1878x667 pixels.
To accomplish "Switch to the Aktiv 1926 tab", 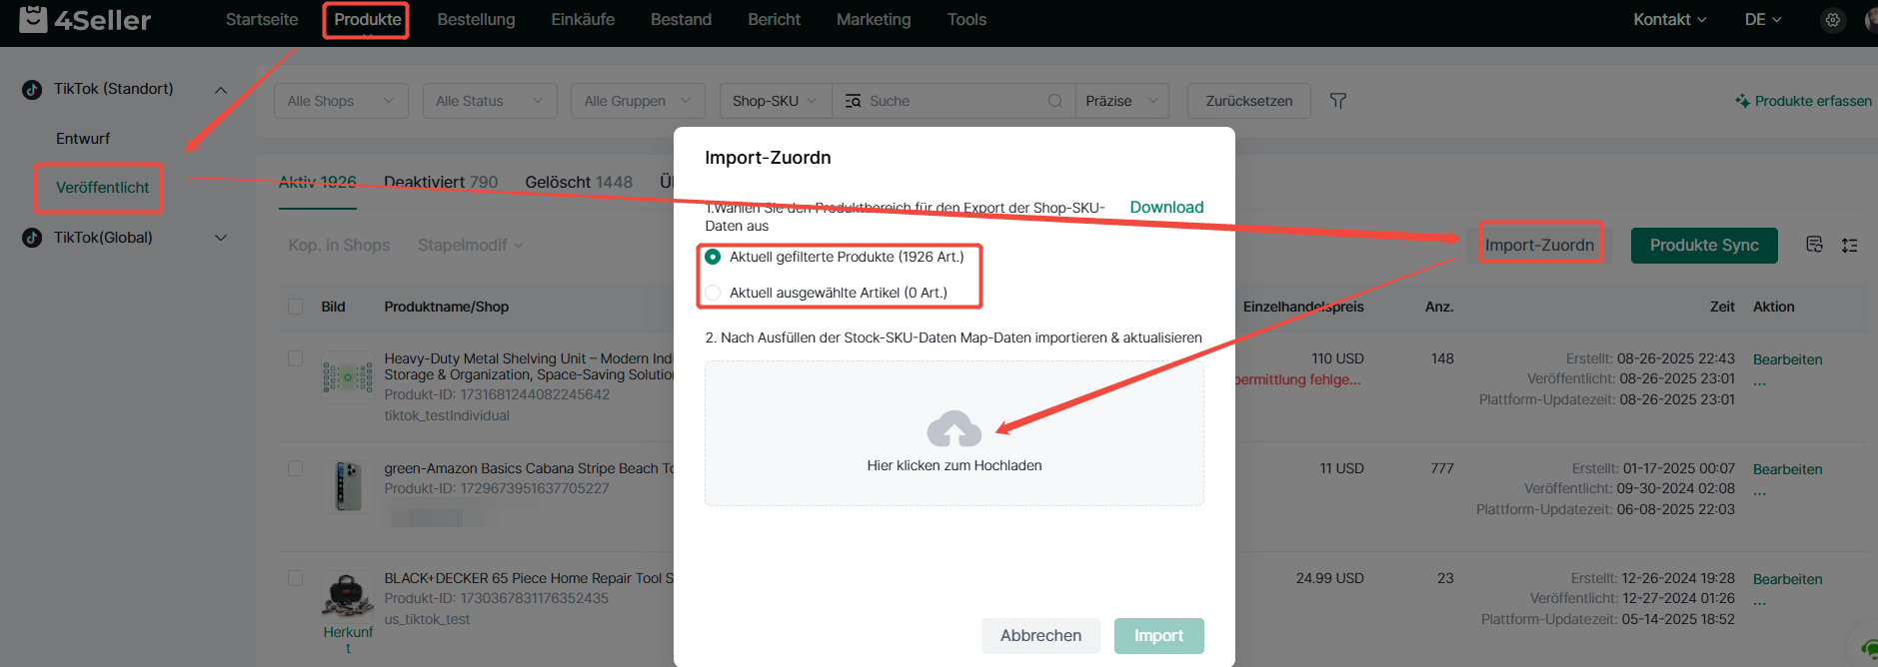I will (318, 182).
